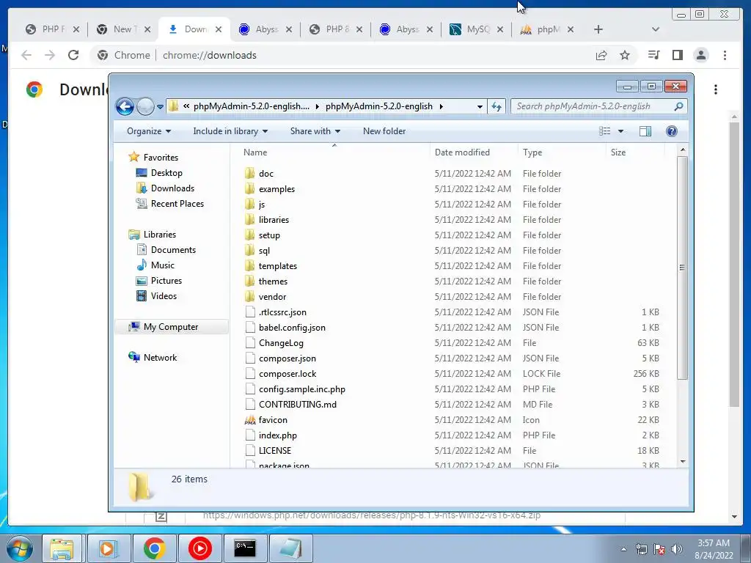Image resolution: width=751 pixels, height=563 pixels.
Task: Switch to the MySQL Chrome tab
Action: pos(475,29)
